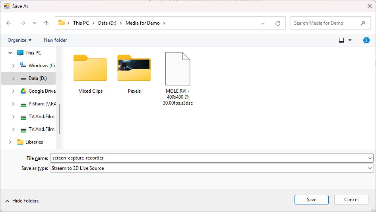The height and width of the screenshot is (212, 376).
Task: Click the search magnifier icon
Action: tap(362, 23)
